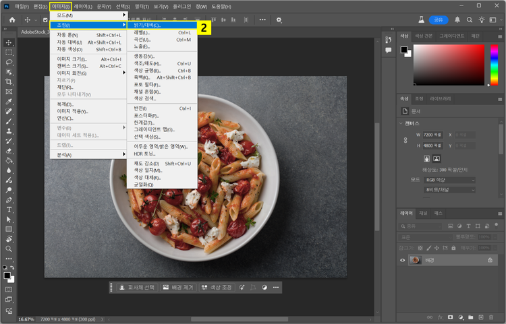Switch to the 채널 tab
The image size is (506, 324).
(423, 214)
